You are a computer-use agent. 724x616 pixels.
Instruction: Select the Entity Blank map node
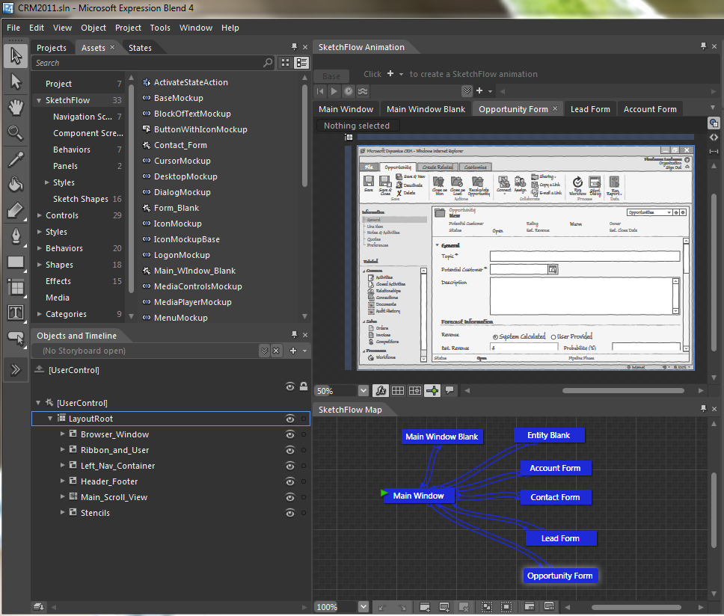tap(549, 435)
